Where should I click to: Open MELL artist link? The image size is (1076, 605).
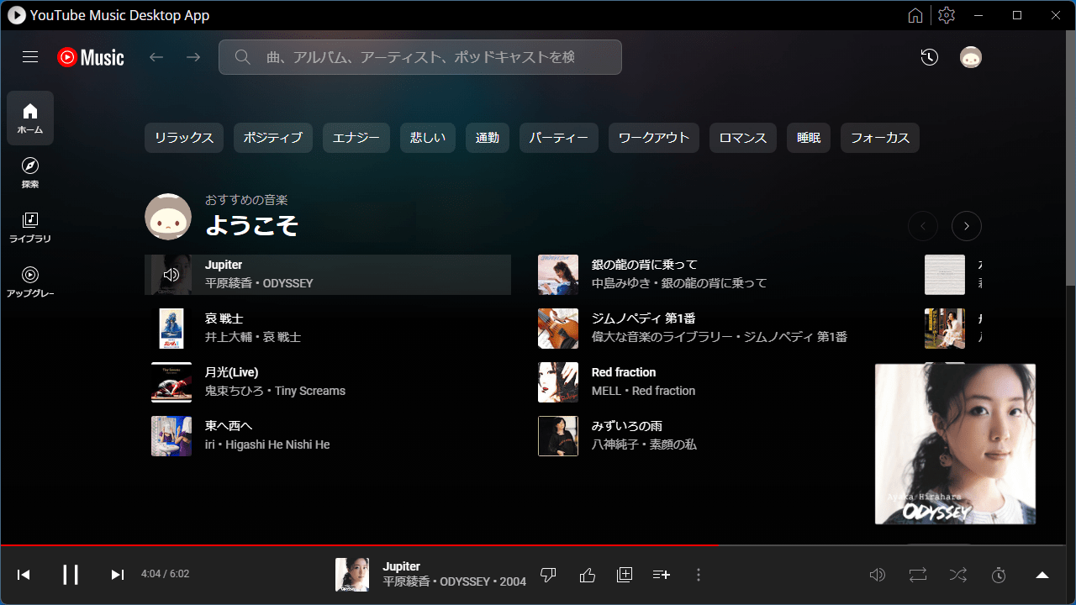606,391
